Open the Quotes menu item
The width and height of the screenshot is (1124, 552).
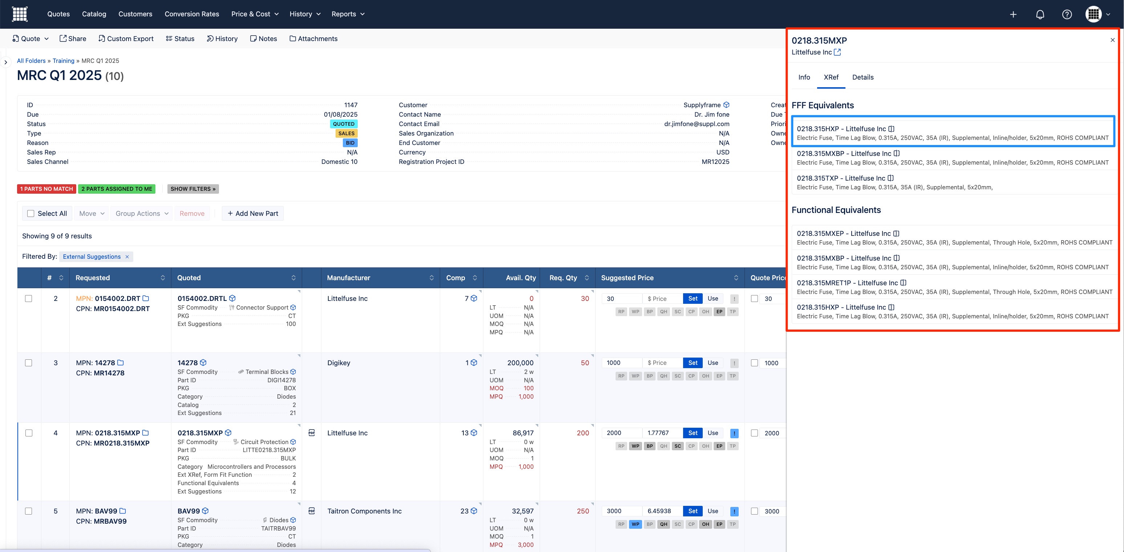point(58,14)
